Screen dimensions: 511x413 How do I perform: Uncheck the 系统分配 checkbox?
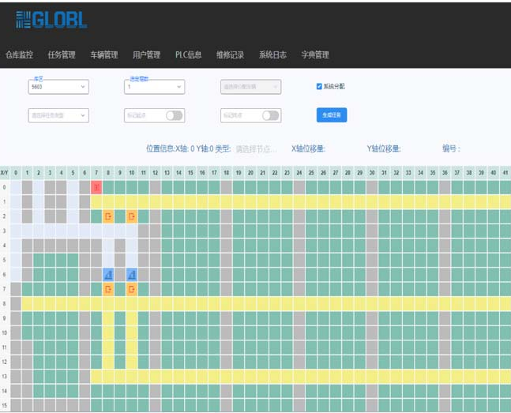point(319,87)
